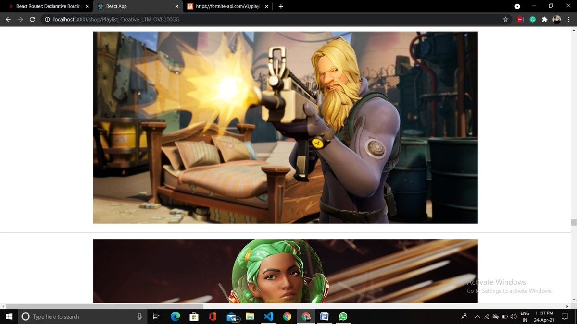Change the ENG IN input language
Image resolution: width=577 pixels, height=324 pixels.
[525, 316]
